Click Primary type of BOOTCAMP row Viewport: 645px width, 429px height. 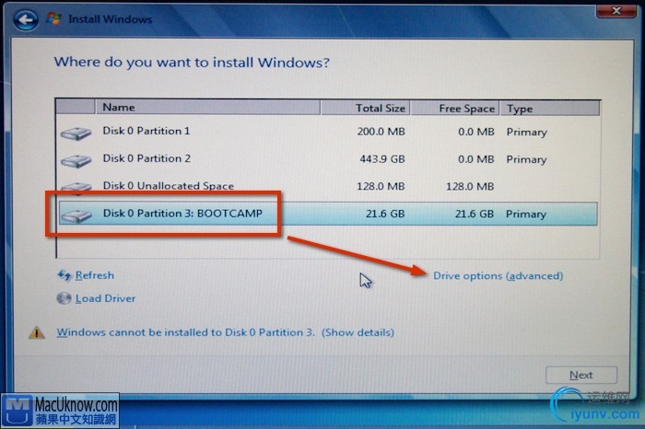pyautogui.click(x=526, y=214)
